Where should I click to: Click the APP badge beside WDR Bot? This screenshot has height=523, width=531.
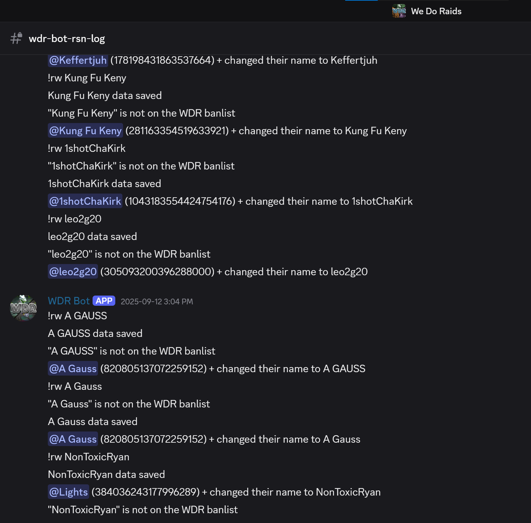coord(104,301)
